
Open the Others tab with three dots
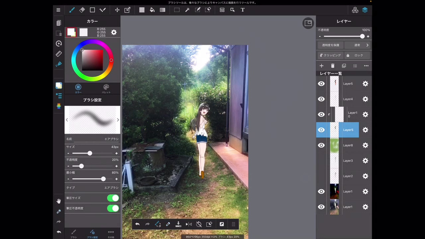click(x=111, y=233)
